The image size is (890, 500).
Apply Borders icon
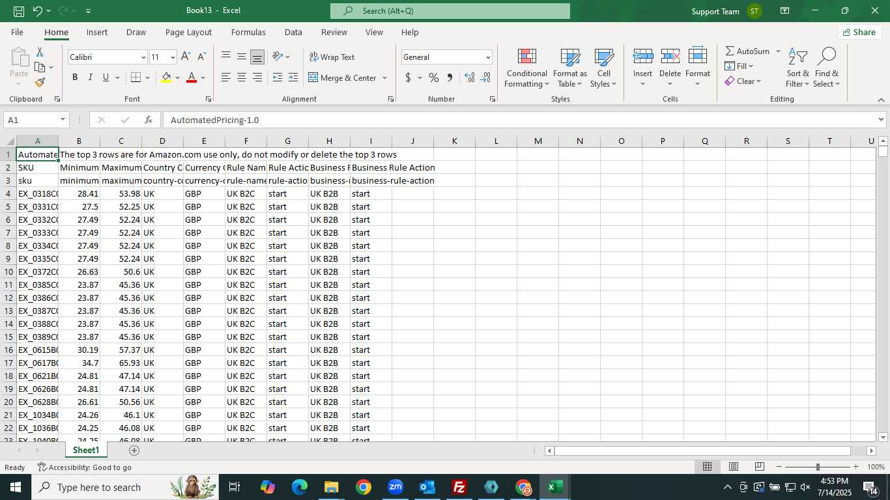point(136,77)
